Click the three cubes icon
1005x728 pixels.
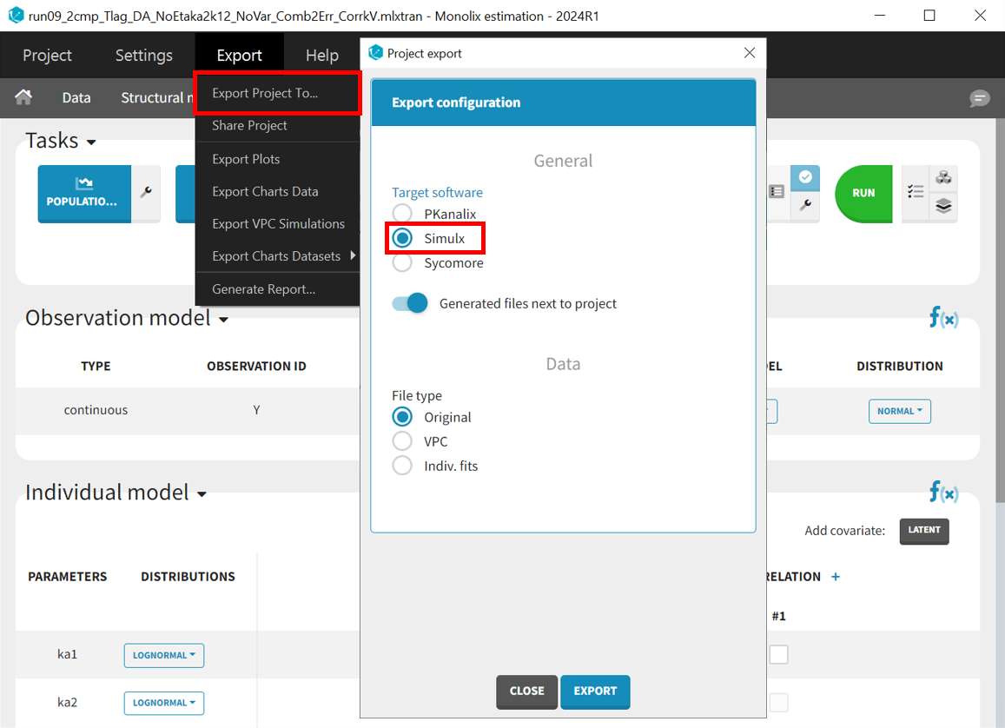[x=944, y=178]
